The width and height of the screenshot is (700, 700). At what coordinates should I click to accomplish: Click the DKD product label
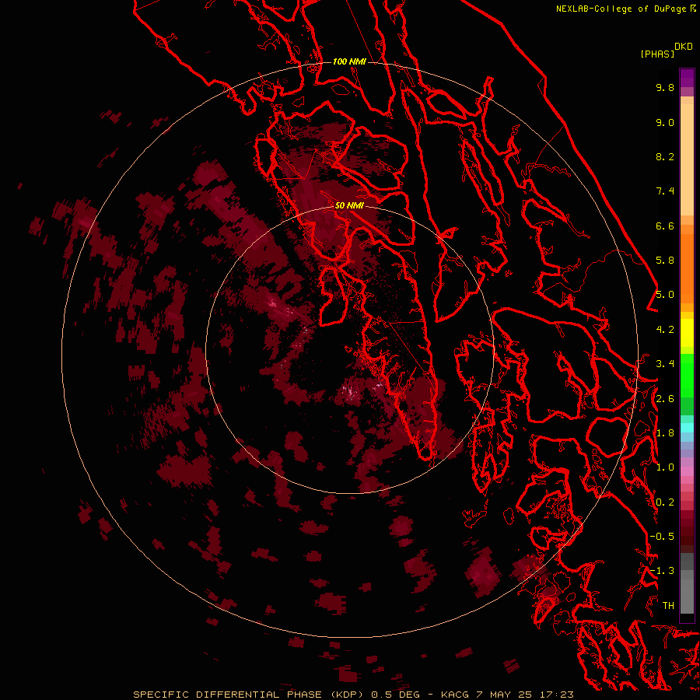click(684, 47)
